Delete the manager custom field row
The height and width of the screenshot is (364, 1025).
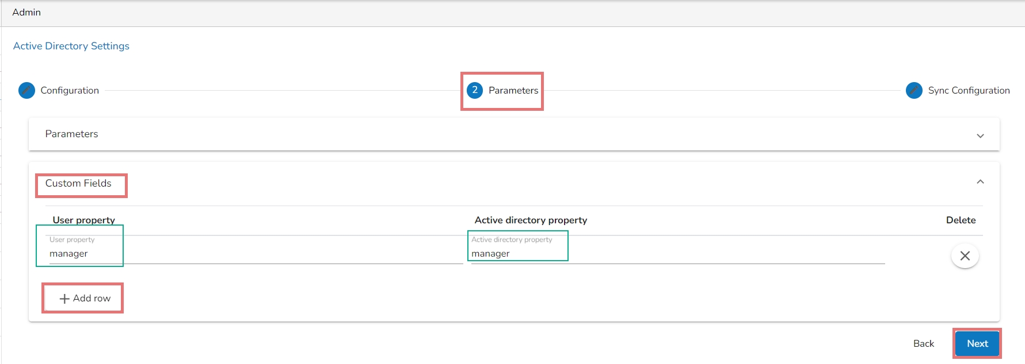pos(965,256)
